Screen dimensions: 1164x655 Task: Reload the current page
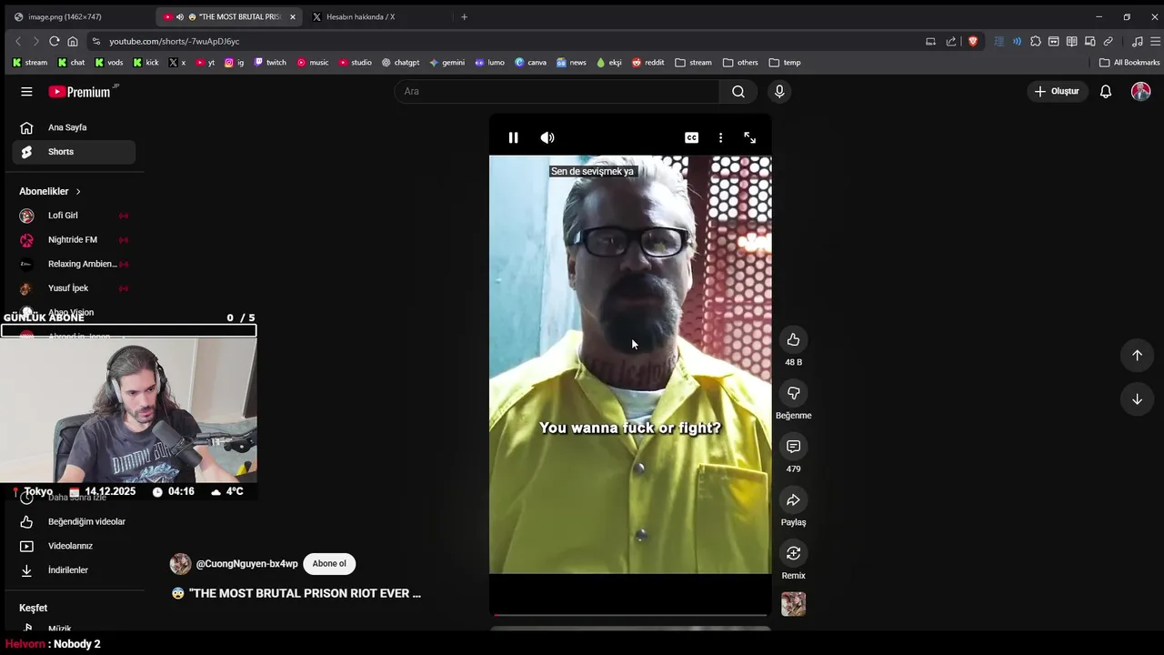coord(55,41)
